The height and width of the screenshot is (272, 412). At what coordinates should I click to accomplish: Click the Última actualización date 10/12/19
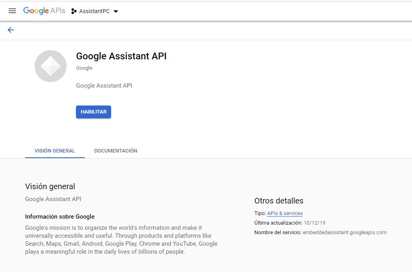point(314,223)
